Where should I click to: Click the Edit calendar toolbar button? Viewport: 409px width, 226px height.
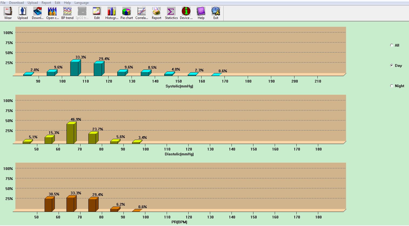[x=97, y=13]
